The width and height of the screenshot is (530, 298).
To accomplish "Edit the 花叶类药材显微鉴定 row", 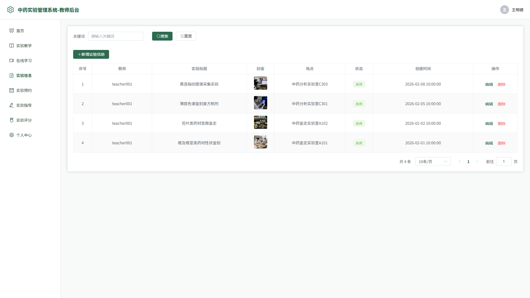I will click(x=489, y=124).
